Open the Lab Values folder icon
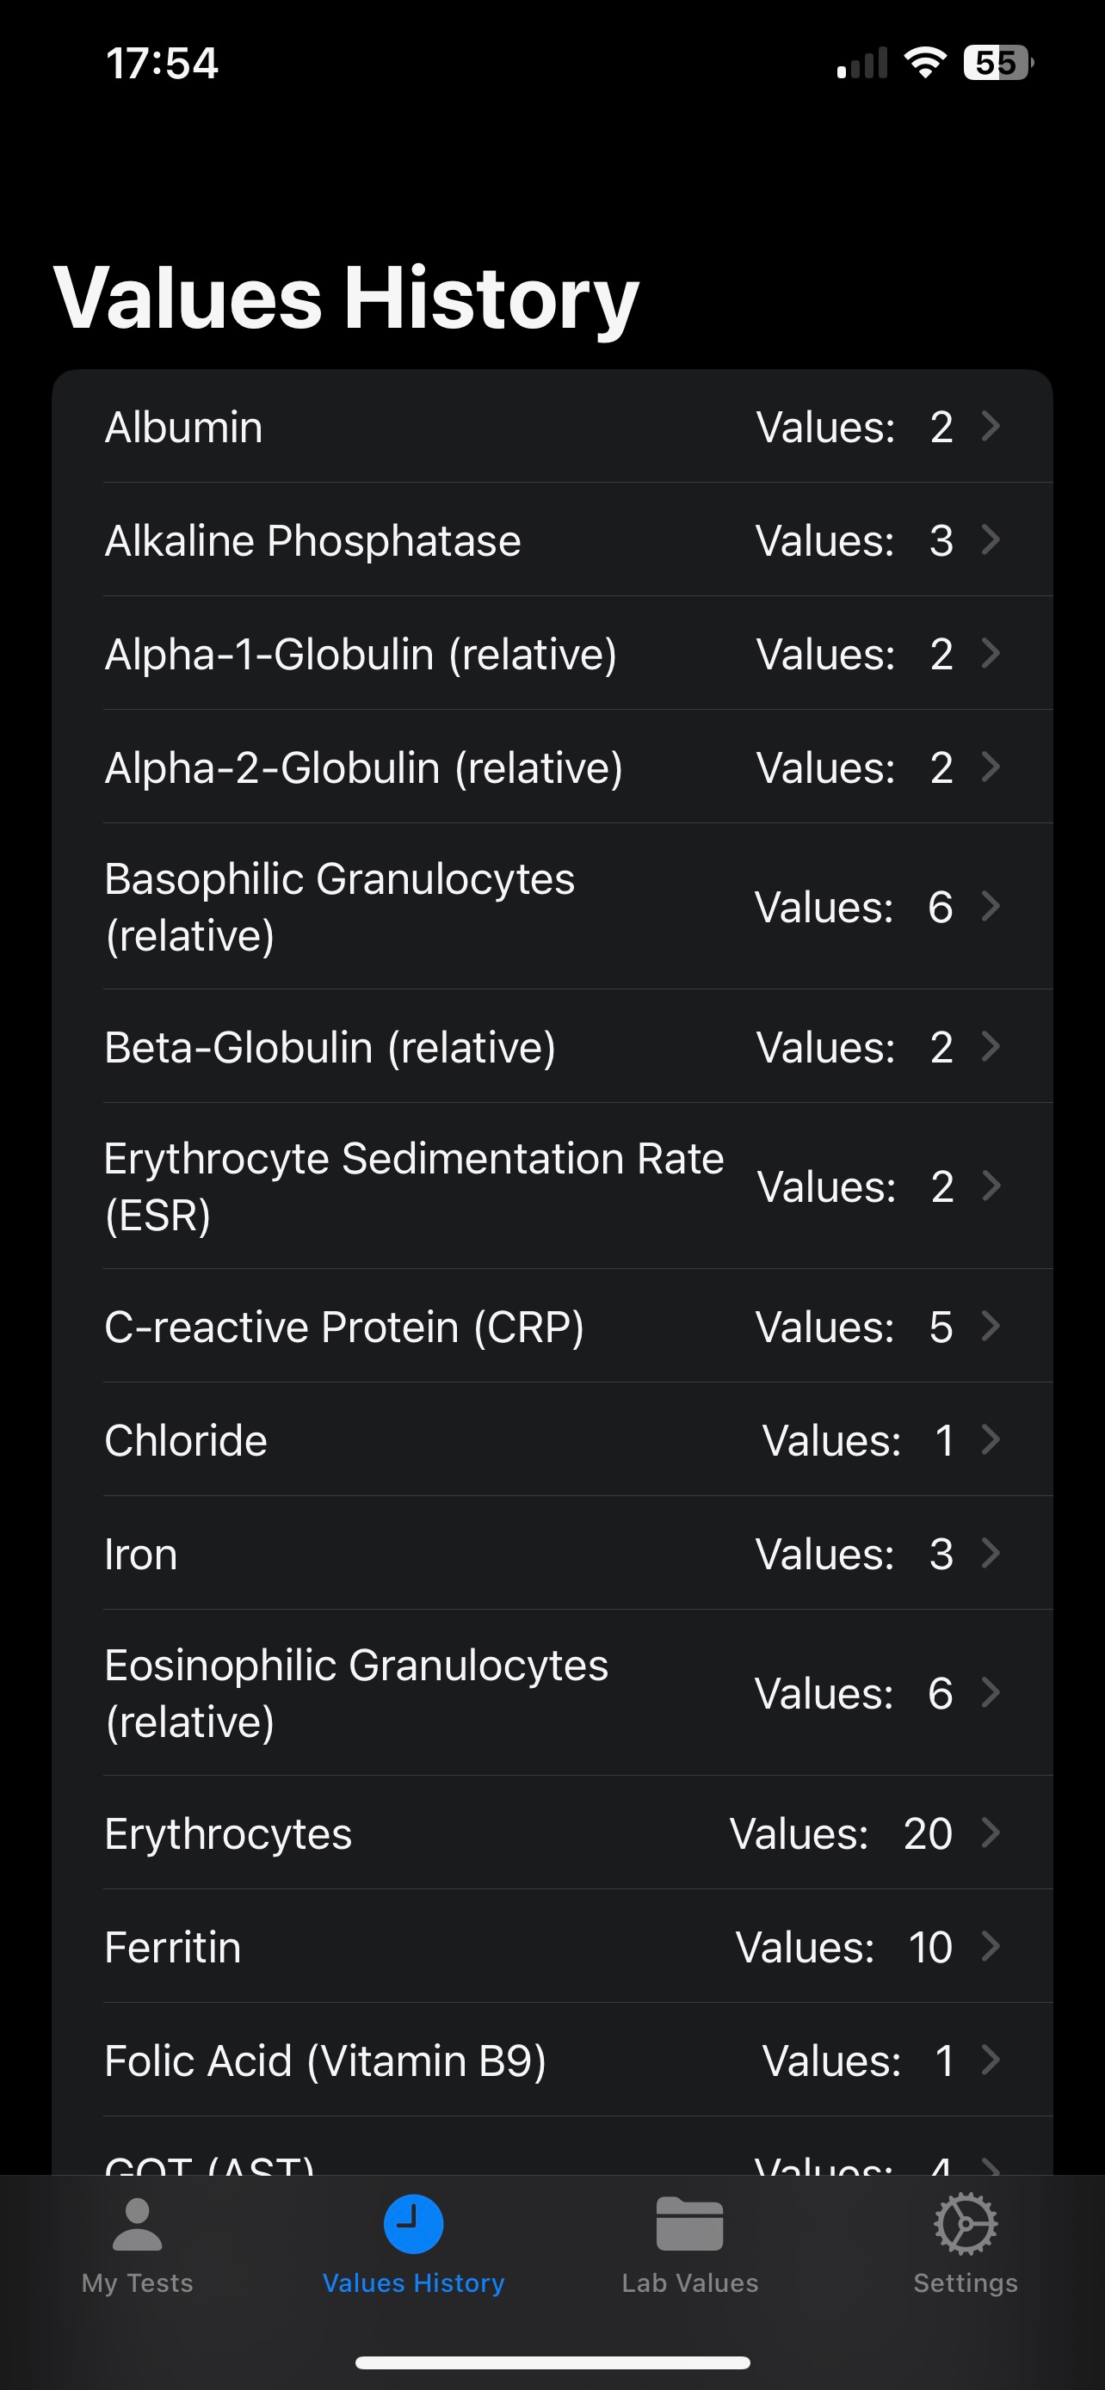Image resolution: width=1105 pixels, height=2390 pixels. click(689, 2225)
